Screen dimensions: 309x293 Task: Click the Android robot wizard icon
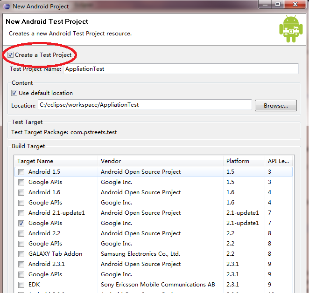[291, 29]
